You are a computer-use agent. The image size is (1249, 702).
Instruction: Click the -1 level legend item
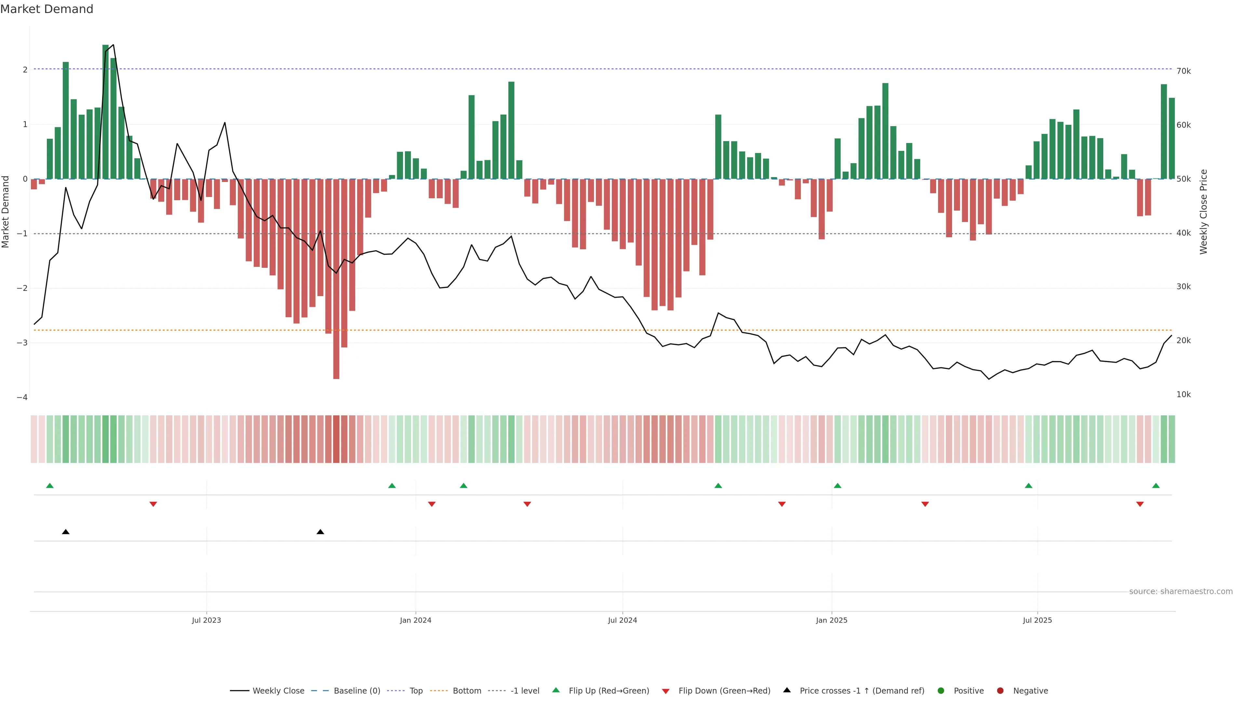[x=525, y=690]
